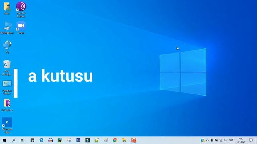Select the Zoom desktop shortcut
Image resolution: width=257 pixels, height=144 pixels.
click(21, 28)
